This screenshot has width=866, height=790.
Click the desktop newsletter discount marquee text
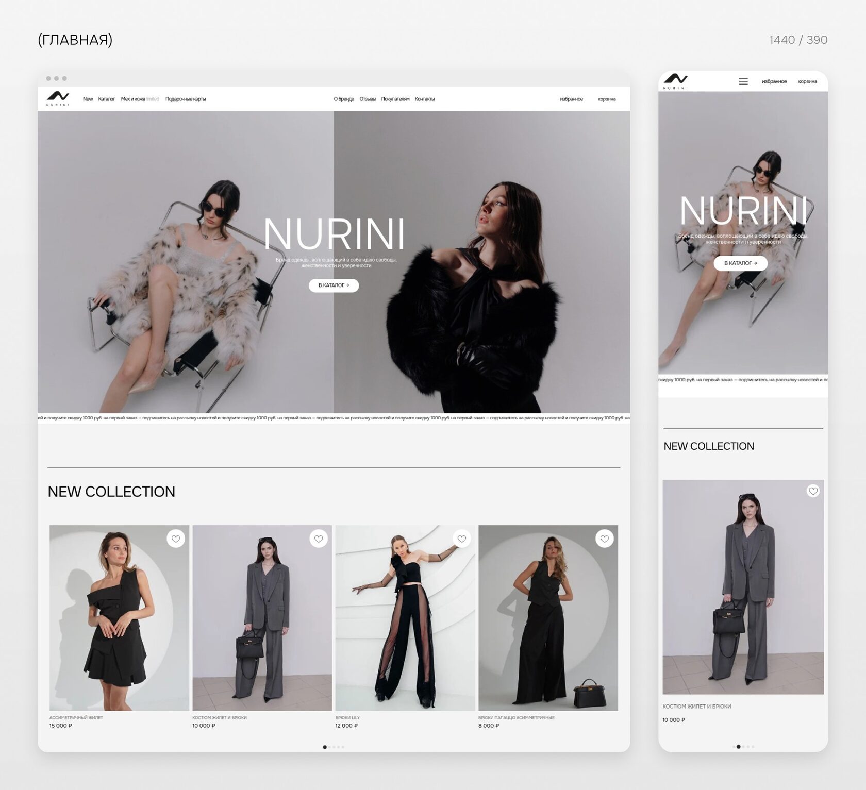[x=334, y=418]
